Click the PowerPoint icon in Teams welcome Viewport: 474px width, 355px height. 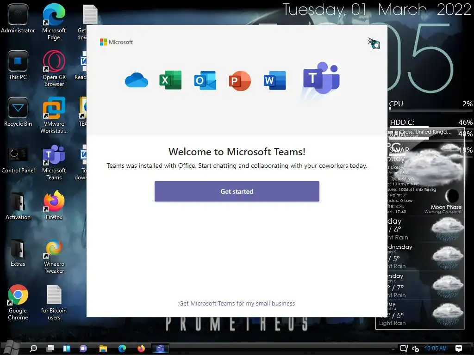240,80
